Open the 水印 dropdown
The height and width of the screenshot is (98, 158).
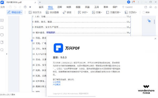pyautogui.click(x=83, y=12)
